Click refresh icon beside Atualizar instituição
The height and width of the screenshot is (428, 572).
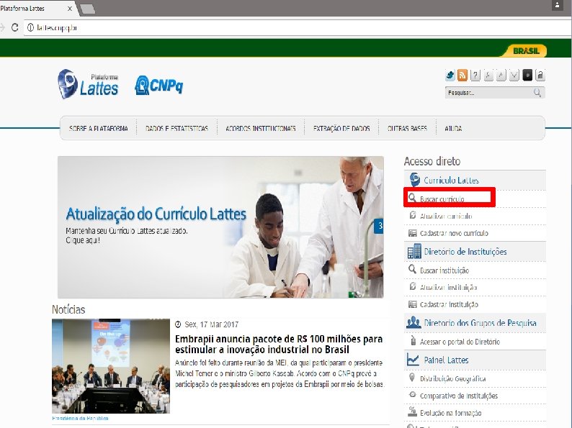coord(413,286)
